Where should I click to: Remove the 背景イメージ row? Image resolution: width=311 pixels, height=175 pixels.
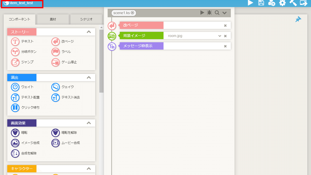[x=225, y=36]
